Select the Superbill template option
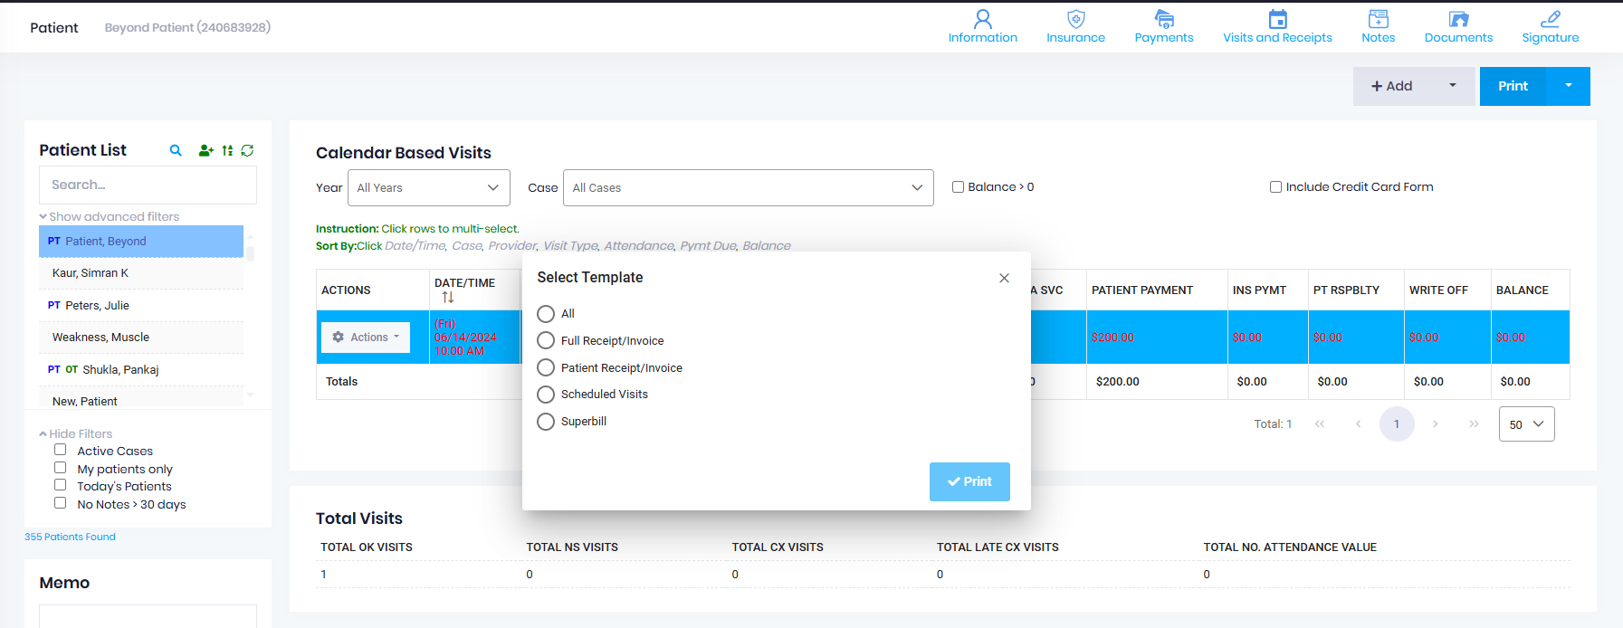1623x628 pixels. tap(546, 422)
